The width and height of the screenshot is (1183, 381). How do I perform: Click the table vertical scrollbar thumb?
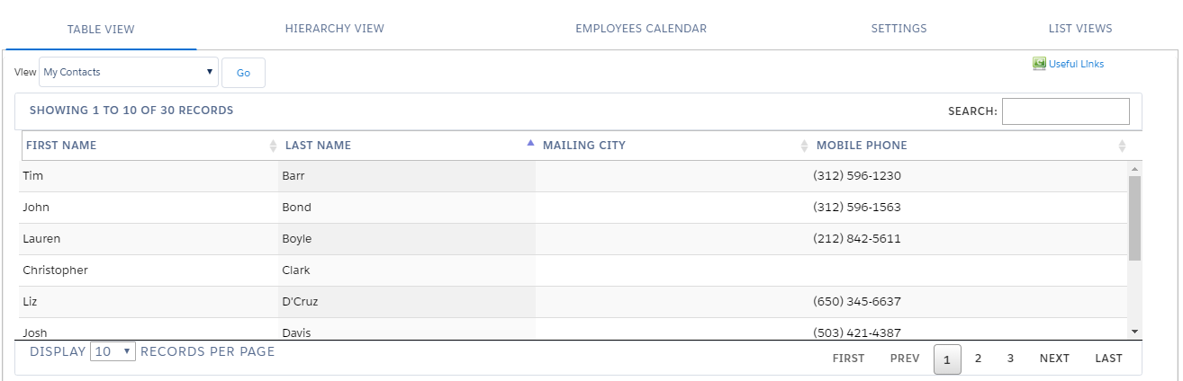(1134, 217)
